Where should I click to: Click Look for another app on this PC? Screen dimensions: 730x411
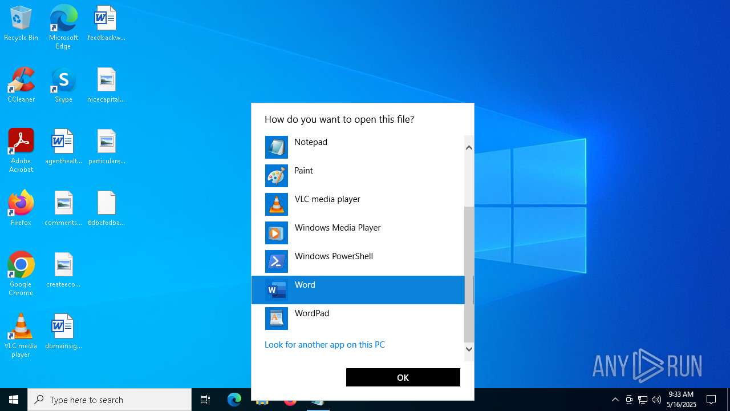pos(325,345)
